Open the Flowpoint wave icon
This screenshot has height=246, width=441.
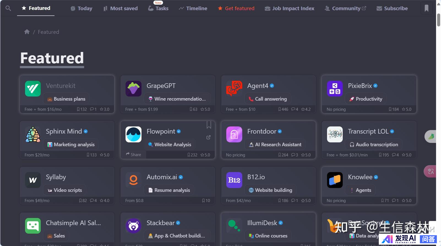point(134,134)
